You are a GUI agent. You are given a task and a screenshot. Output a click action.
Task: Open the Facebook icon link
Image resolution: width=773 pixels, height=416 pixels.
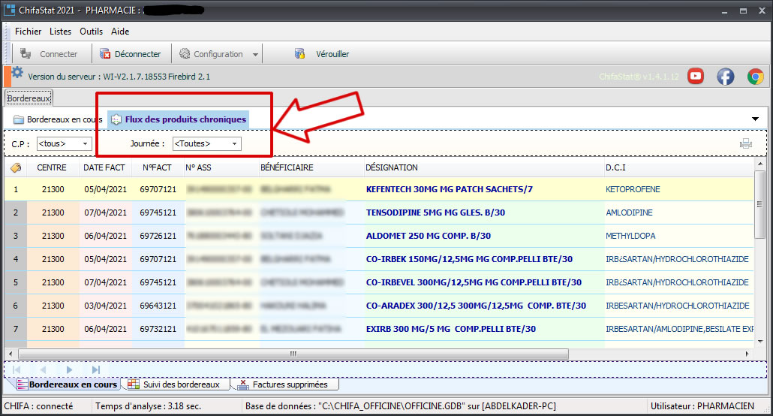pos(725,76)
